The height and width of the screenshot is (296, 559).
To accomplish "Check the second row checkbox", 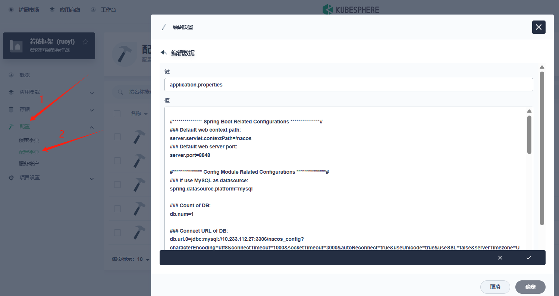I will [117, 161].
